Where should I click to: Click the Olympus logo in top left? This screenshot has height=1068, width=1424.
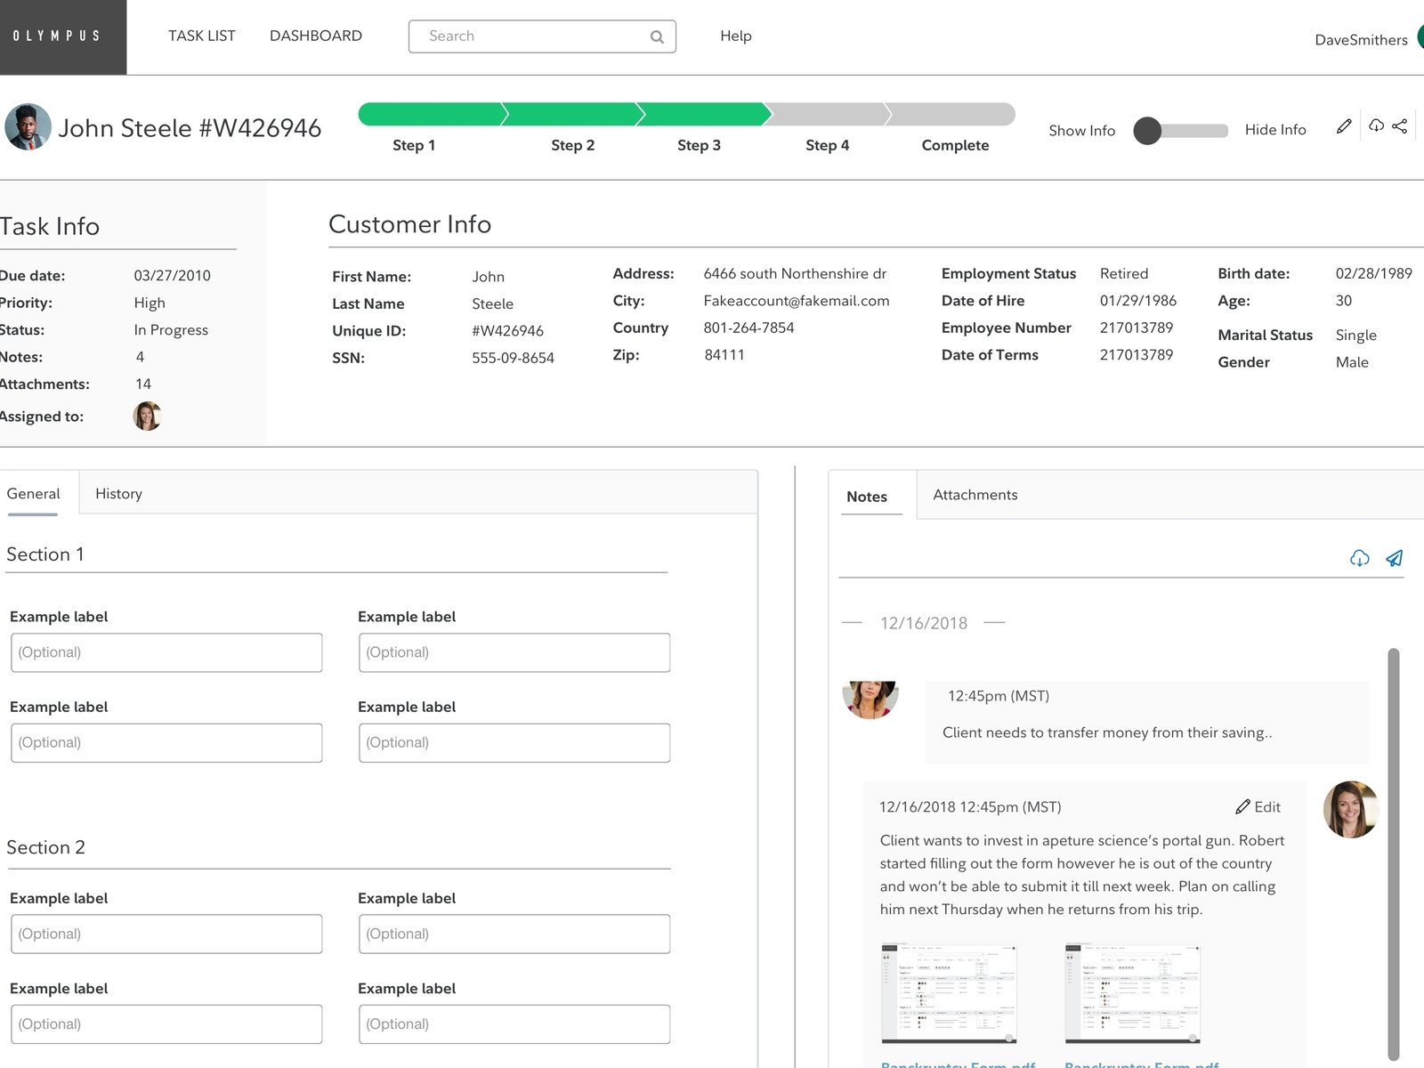[57, 36]
